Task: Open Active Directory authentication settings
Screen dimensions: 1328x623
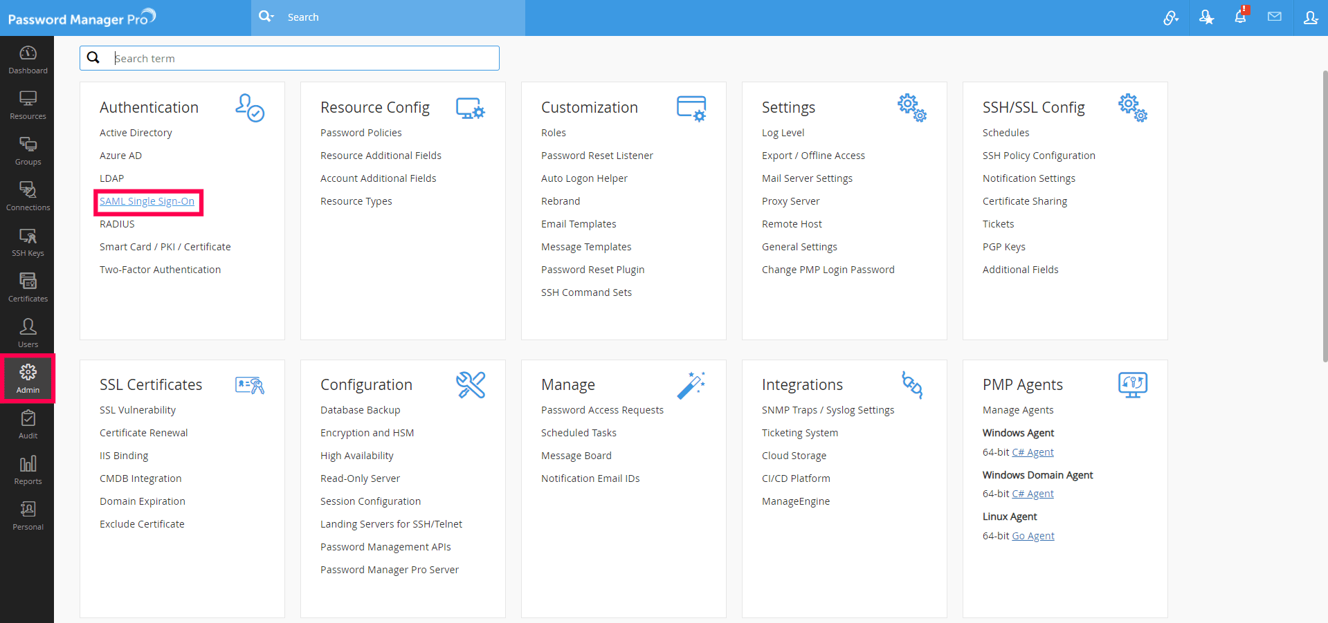Action: pos(136,133)
